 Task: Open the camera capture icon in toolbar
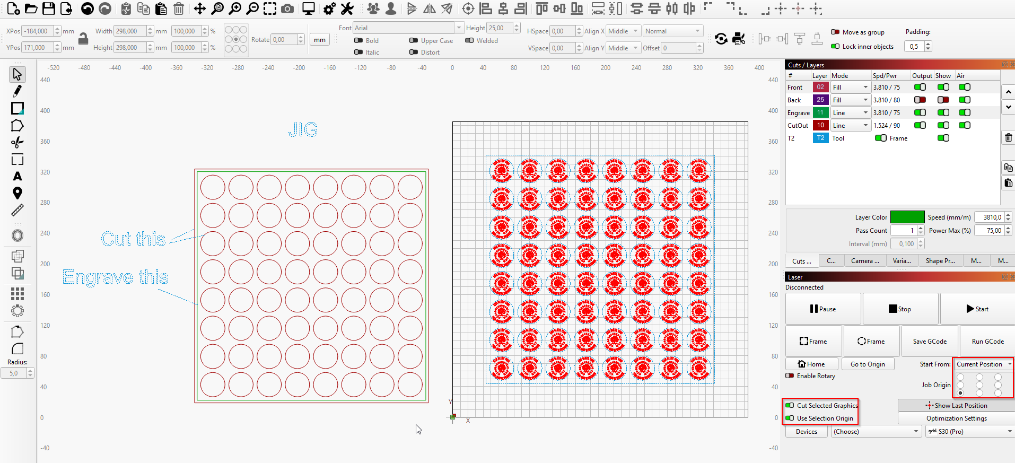click(287, 8)
